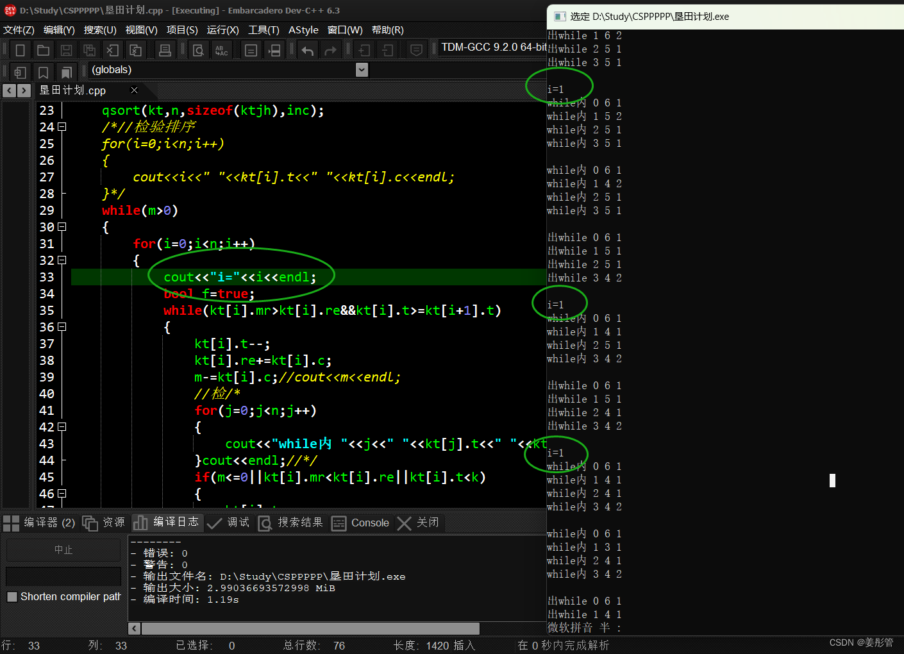Click the 中止 abort button
Screen dimensions: 904x654
pyautogui.click(x=63, y=550)
